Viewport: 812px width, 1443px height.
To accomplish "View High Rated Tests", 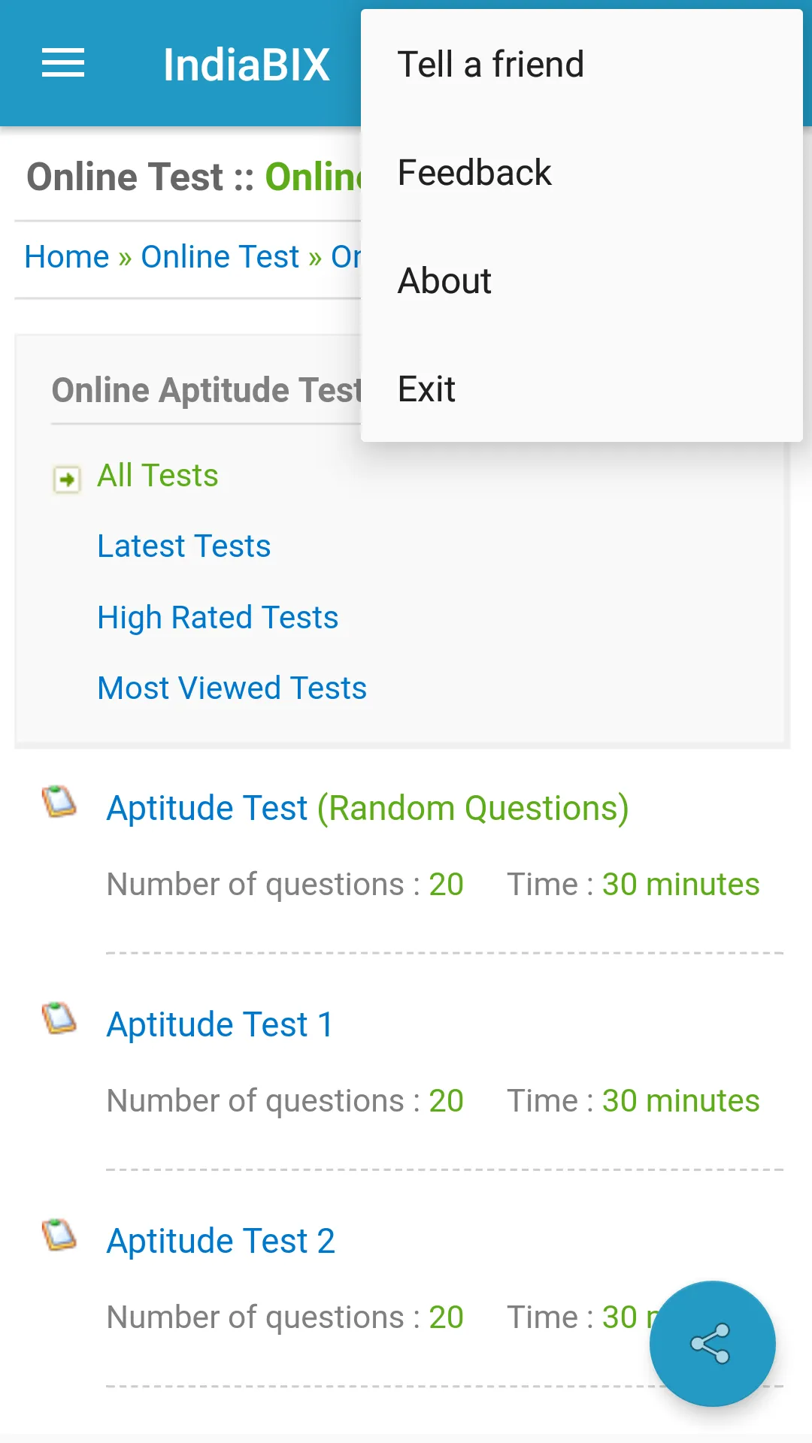I will coord(218,618).
